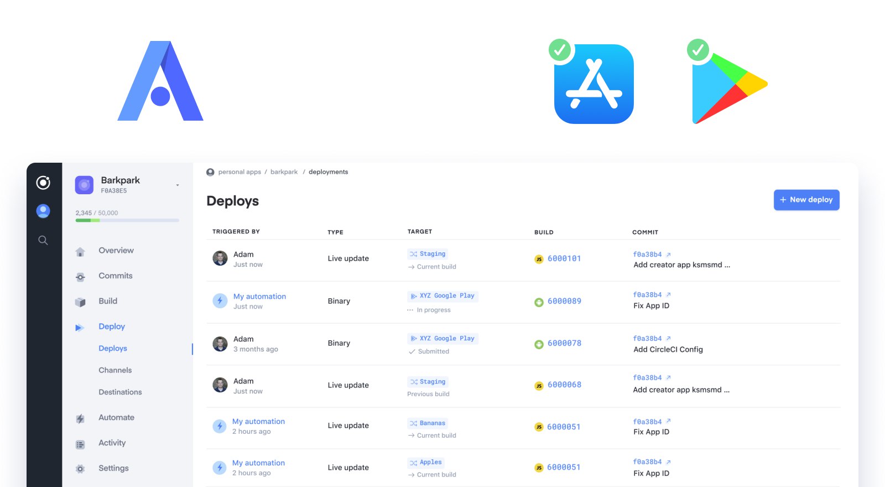The height and width of the screenshot is (487, 885).
Task: Click the Staging tag in the 6000101 row
Action: (x=428, y=254)
